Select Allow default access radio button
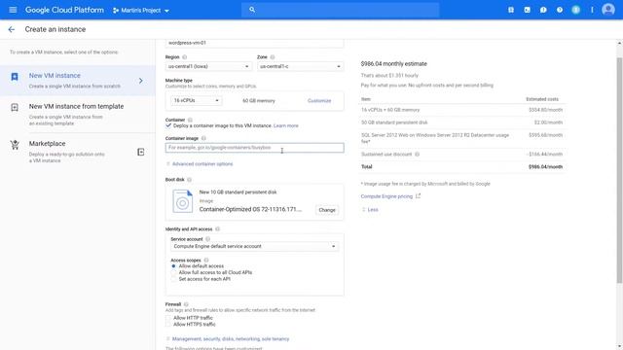This screenshot has width=623, height=350. 173,266
